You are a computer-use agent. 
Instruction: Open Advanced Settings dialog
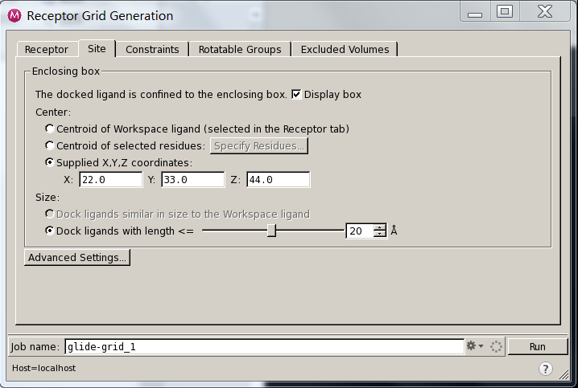(x=77, y=257)
